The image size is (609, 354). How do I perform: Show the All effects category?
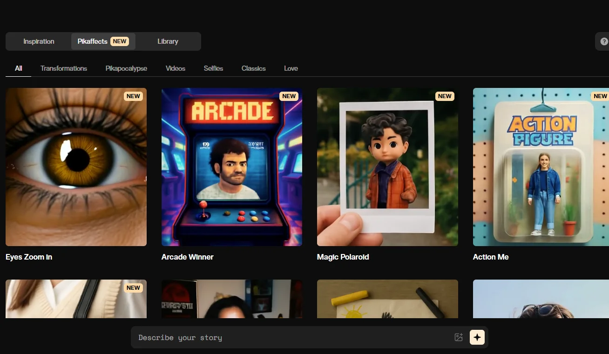19,68
